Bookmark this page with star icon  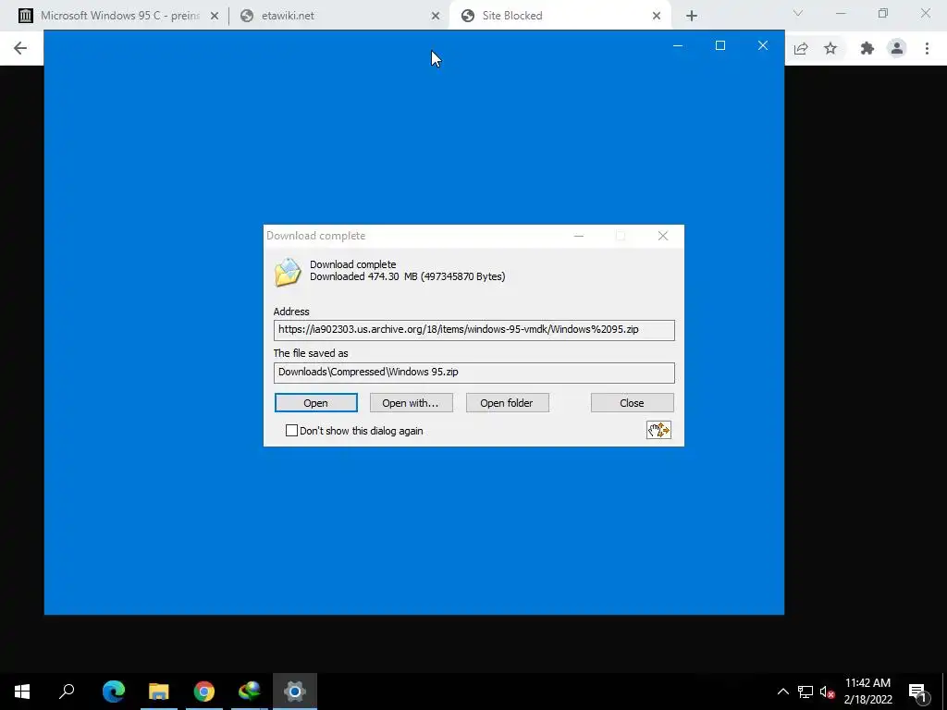831,48
